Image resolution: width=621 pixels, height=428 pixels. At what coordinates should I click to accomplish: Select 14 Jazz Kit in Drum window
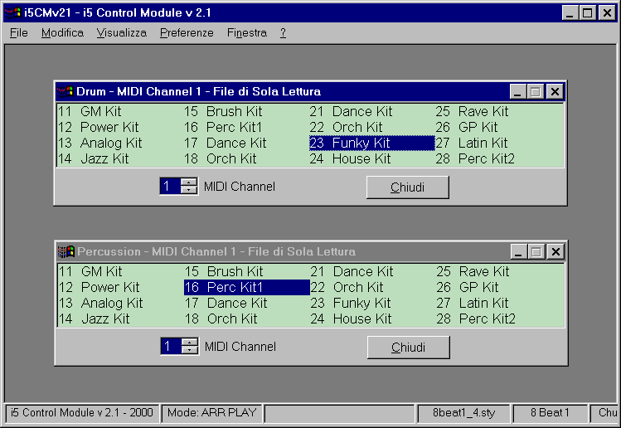[93, 158]
